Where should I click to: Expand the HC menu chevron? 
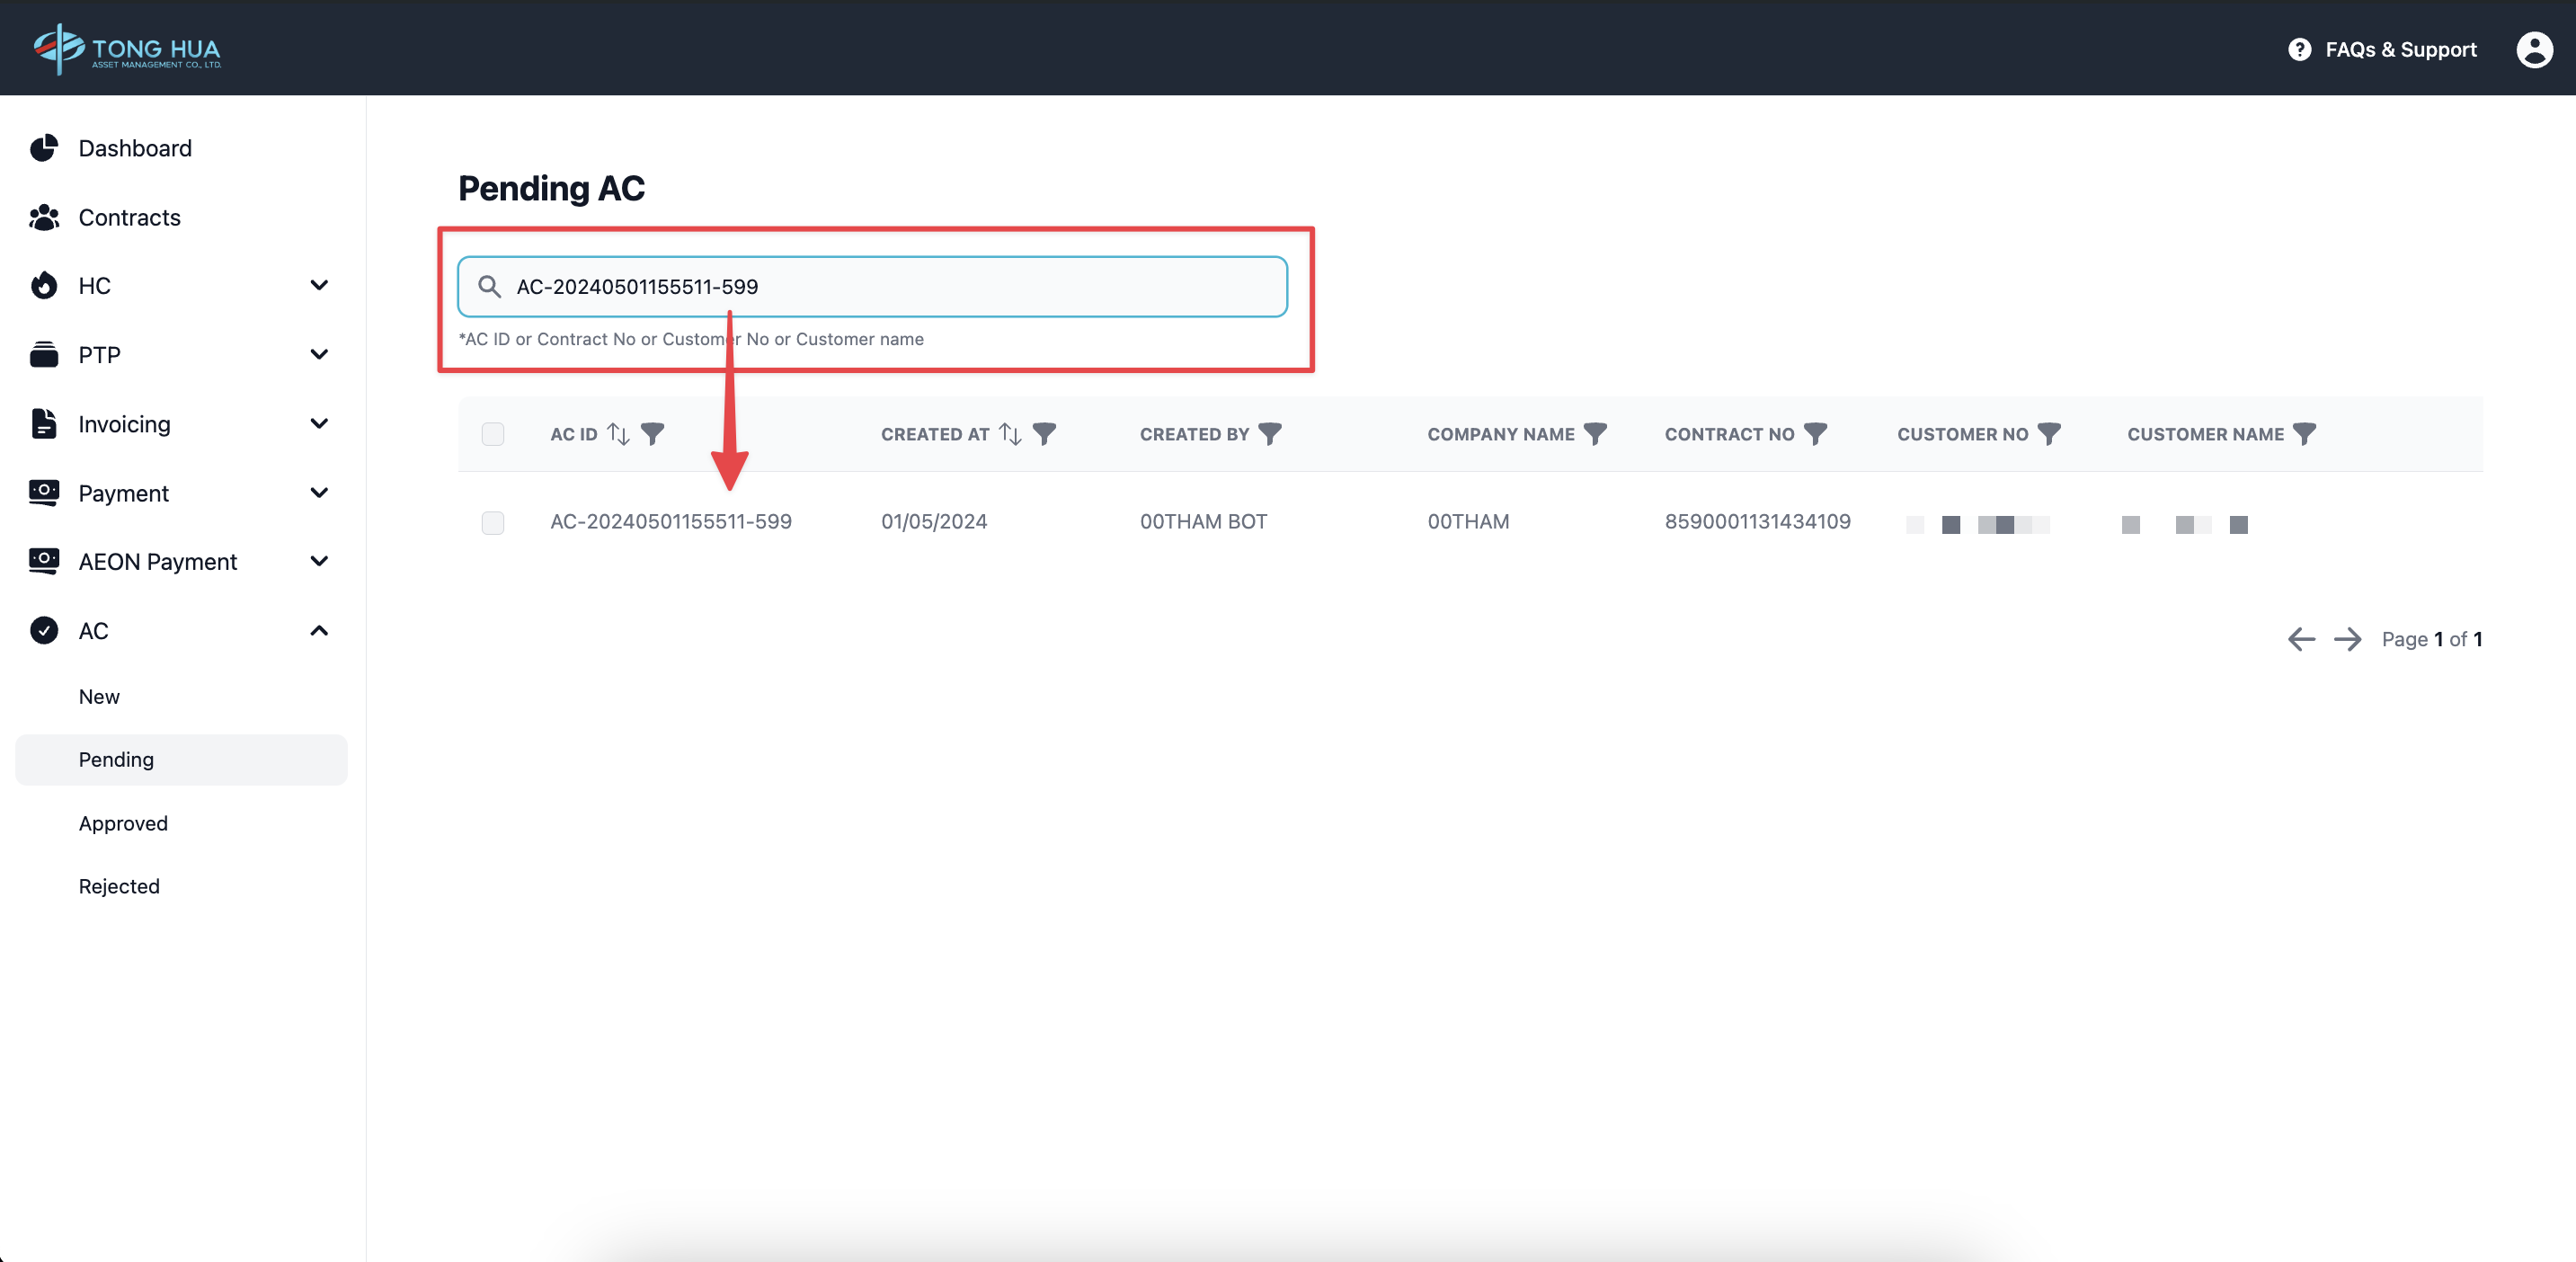[x=319, y=286]
